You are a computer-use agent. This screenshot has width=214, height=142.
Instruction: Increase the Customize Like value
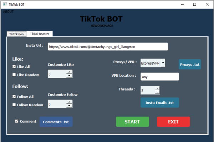[69, 72]
